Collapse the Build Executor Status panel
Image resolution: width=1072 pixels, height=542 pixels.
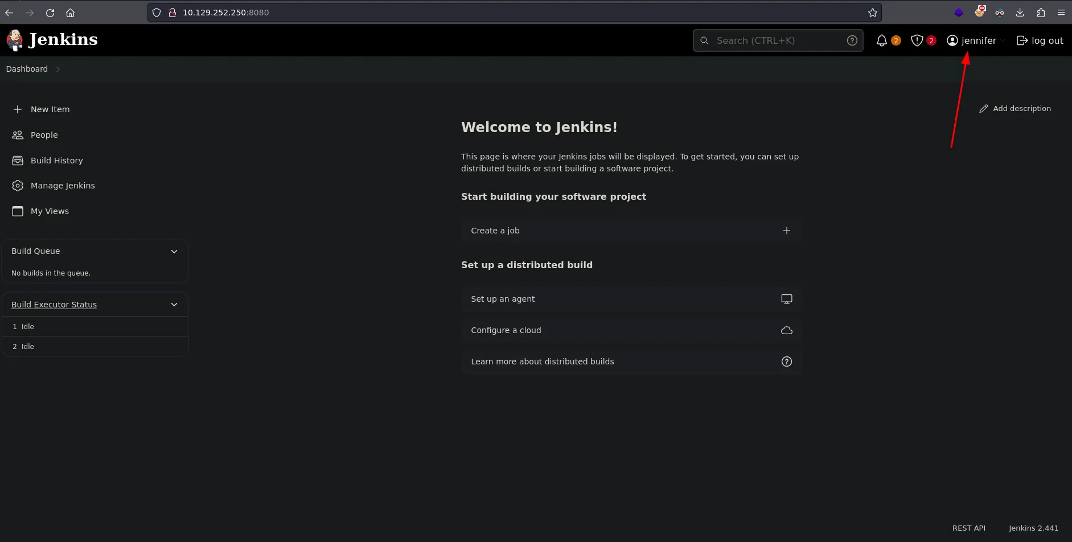point(174,305)
